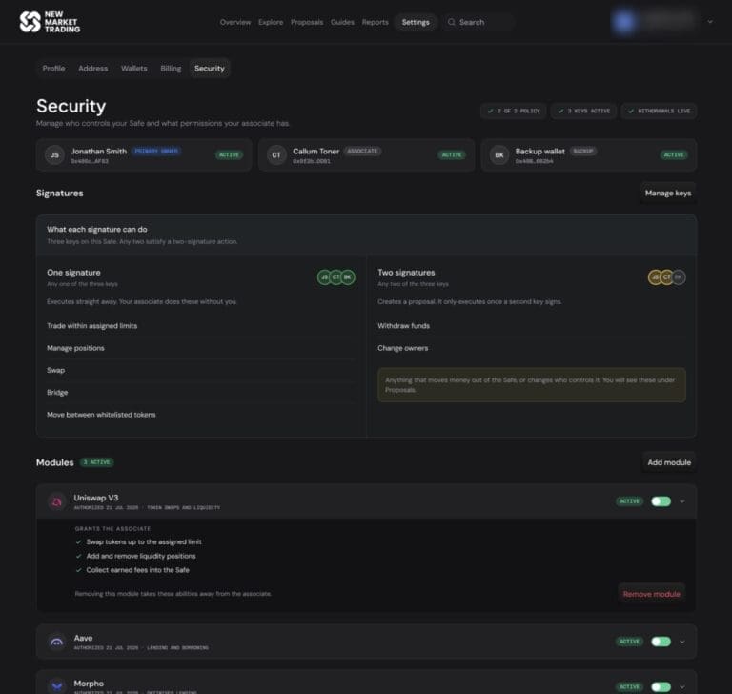Open the Guides nav item
The width and height of the screenshot is (732, 694).
pos(342,22)
